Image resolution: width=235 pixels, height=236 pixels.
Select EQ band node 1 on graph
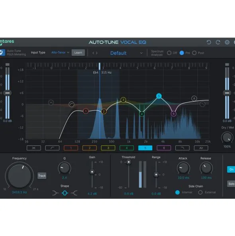pos(86,111)
